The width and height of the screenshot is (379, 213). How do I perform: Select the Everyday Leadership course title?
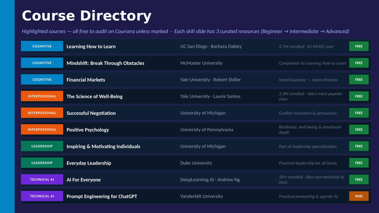pos(89,163)
